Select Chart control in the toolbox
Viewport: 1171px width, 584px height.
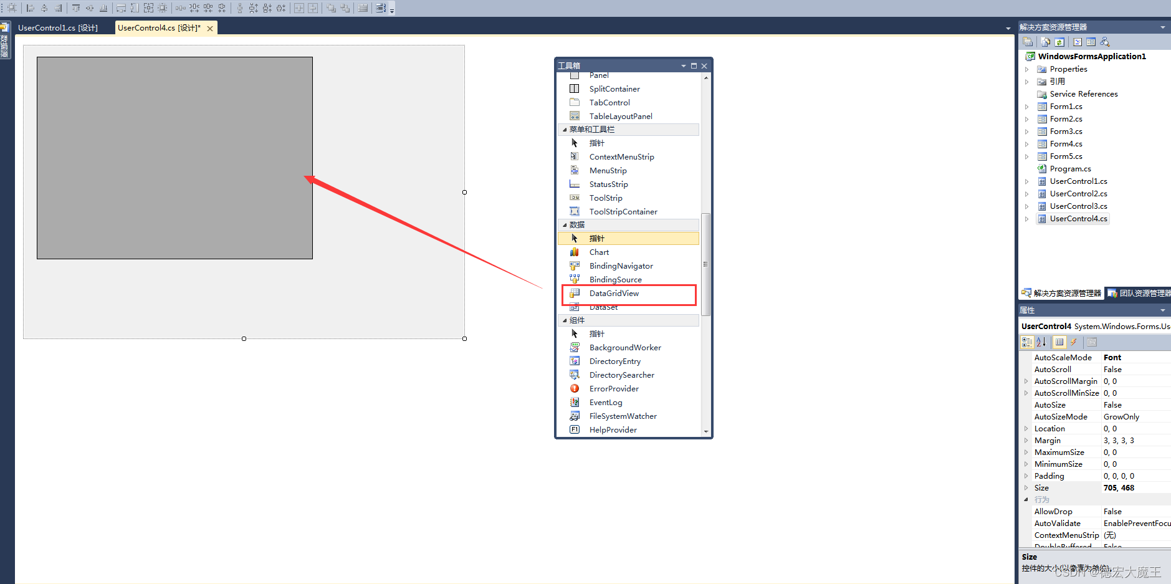coord(628,252)
